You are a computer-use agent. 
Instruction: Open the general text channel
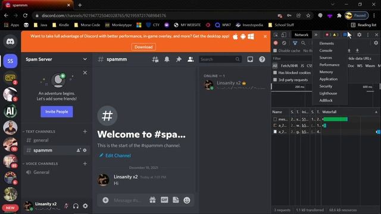(57, 140)
